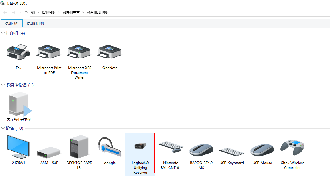Go up one level with up arrow
This screenshot has height=193, width=330.
26,12
